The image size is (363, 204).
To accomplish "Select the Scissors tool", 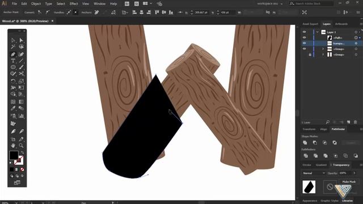I will 21,74.
